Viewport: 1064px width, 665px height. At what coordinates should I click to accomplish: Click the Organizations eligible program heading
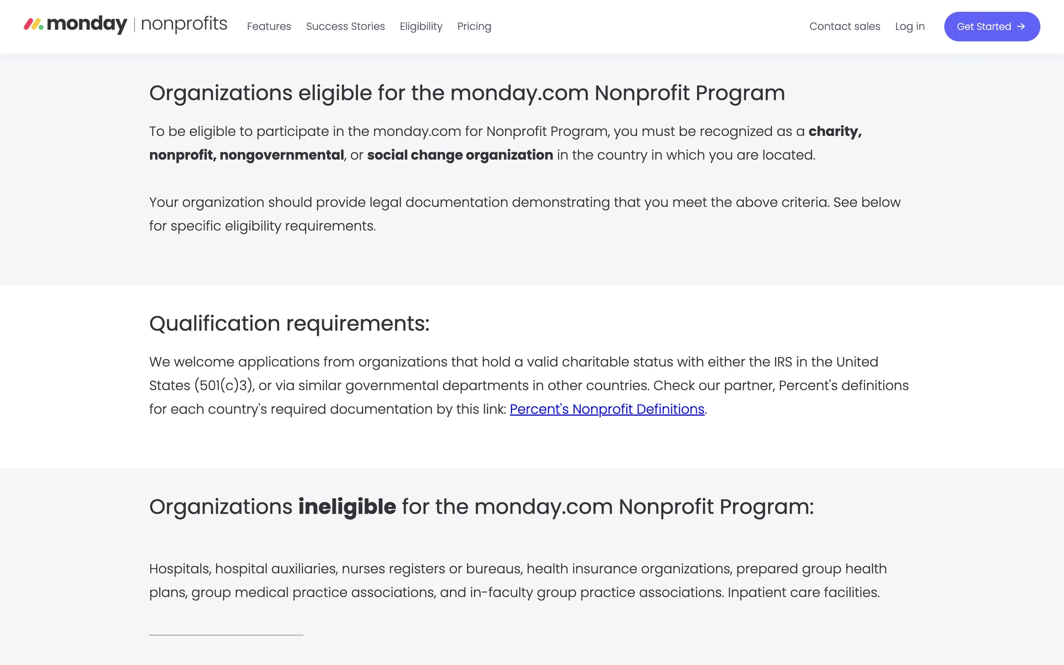(467, 93)
